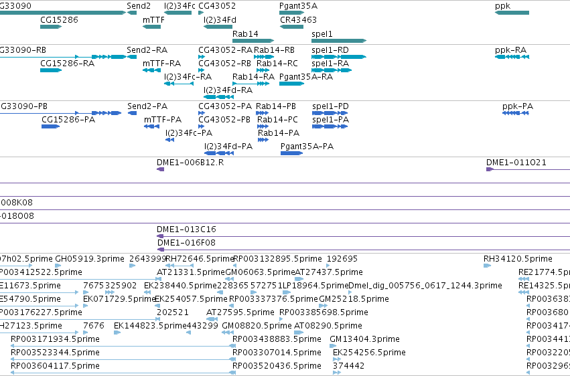Click the EK254256.5prime EST label
Screen dimensions: 570x376
click(369, 353)
